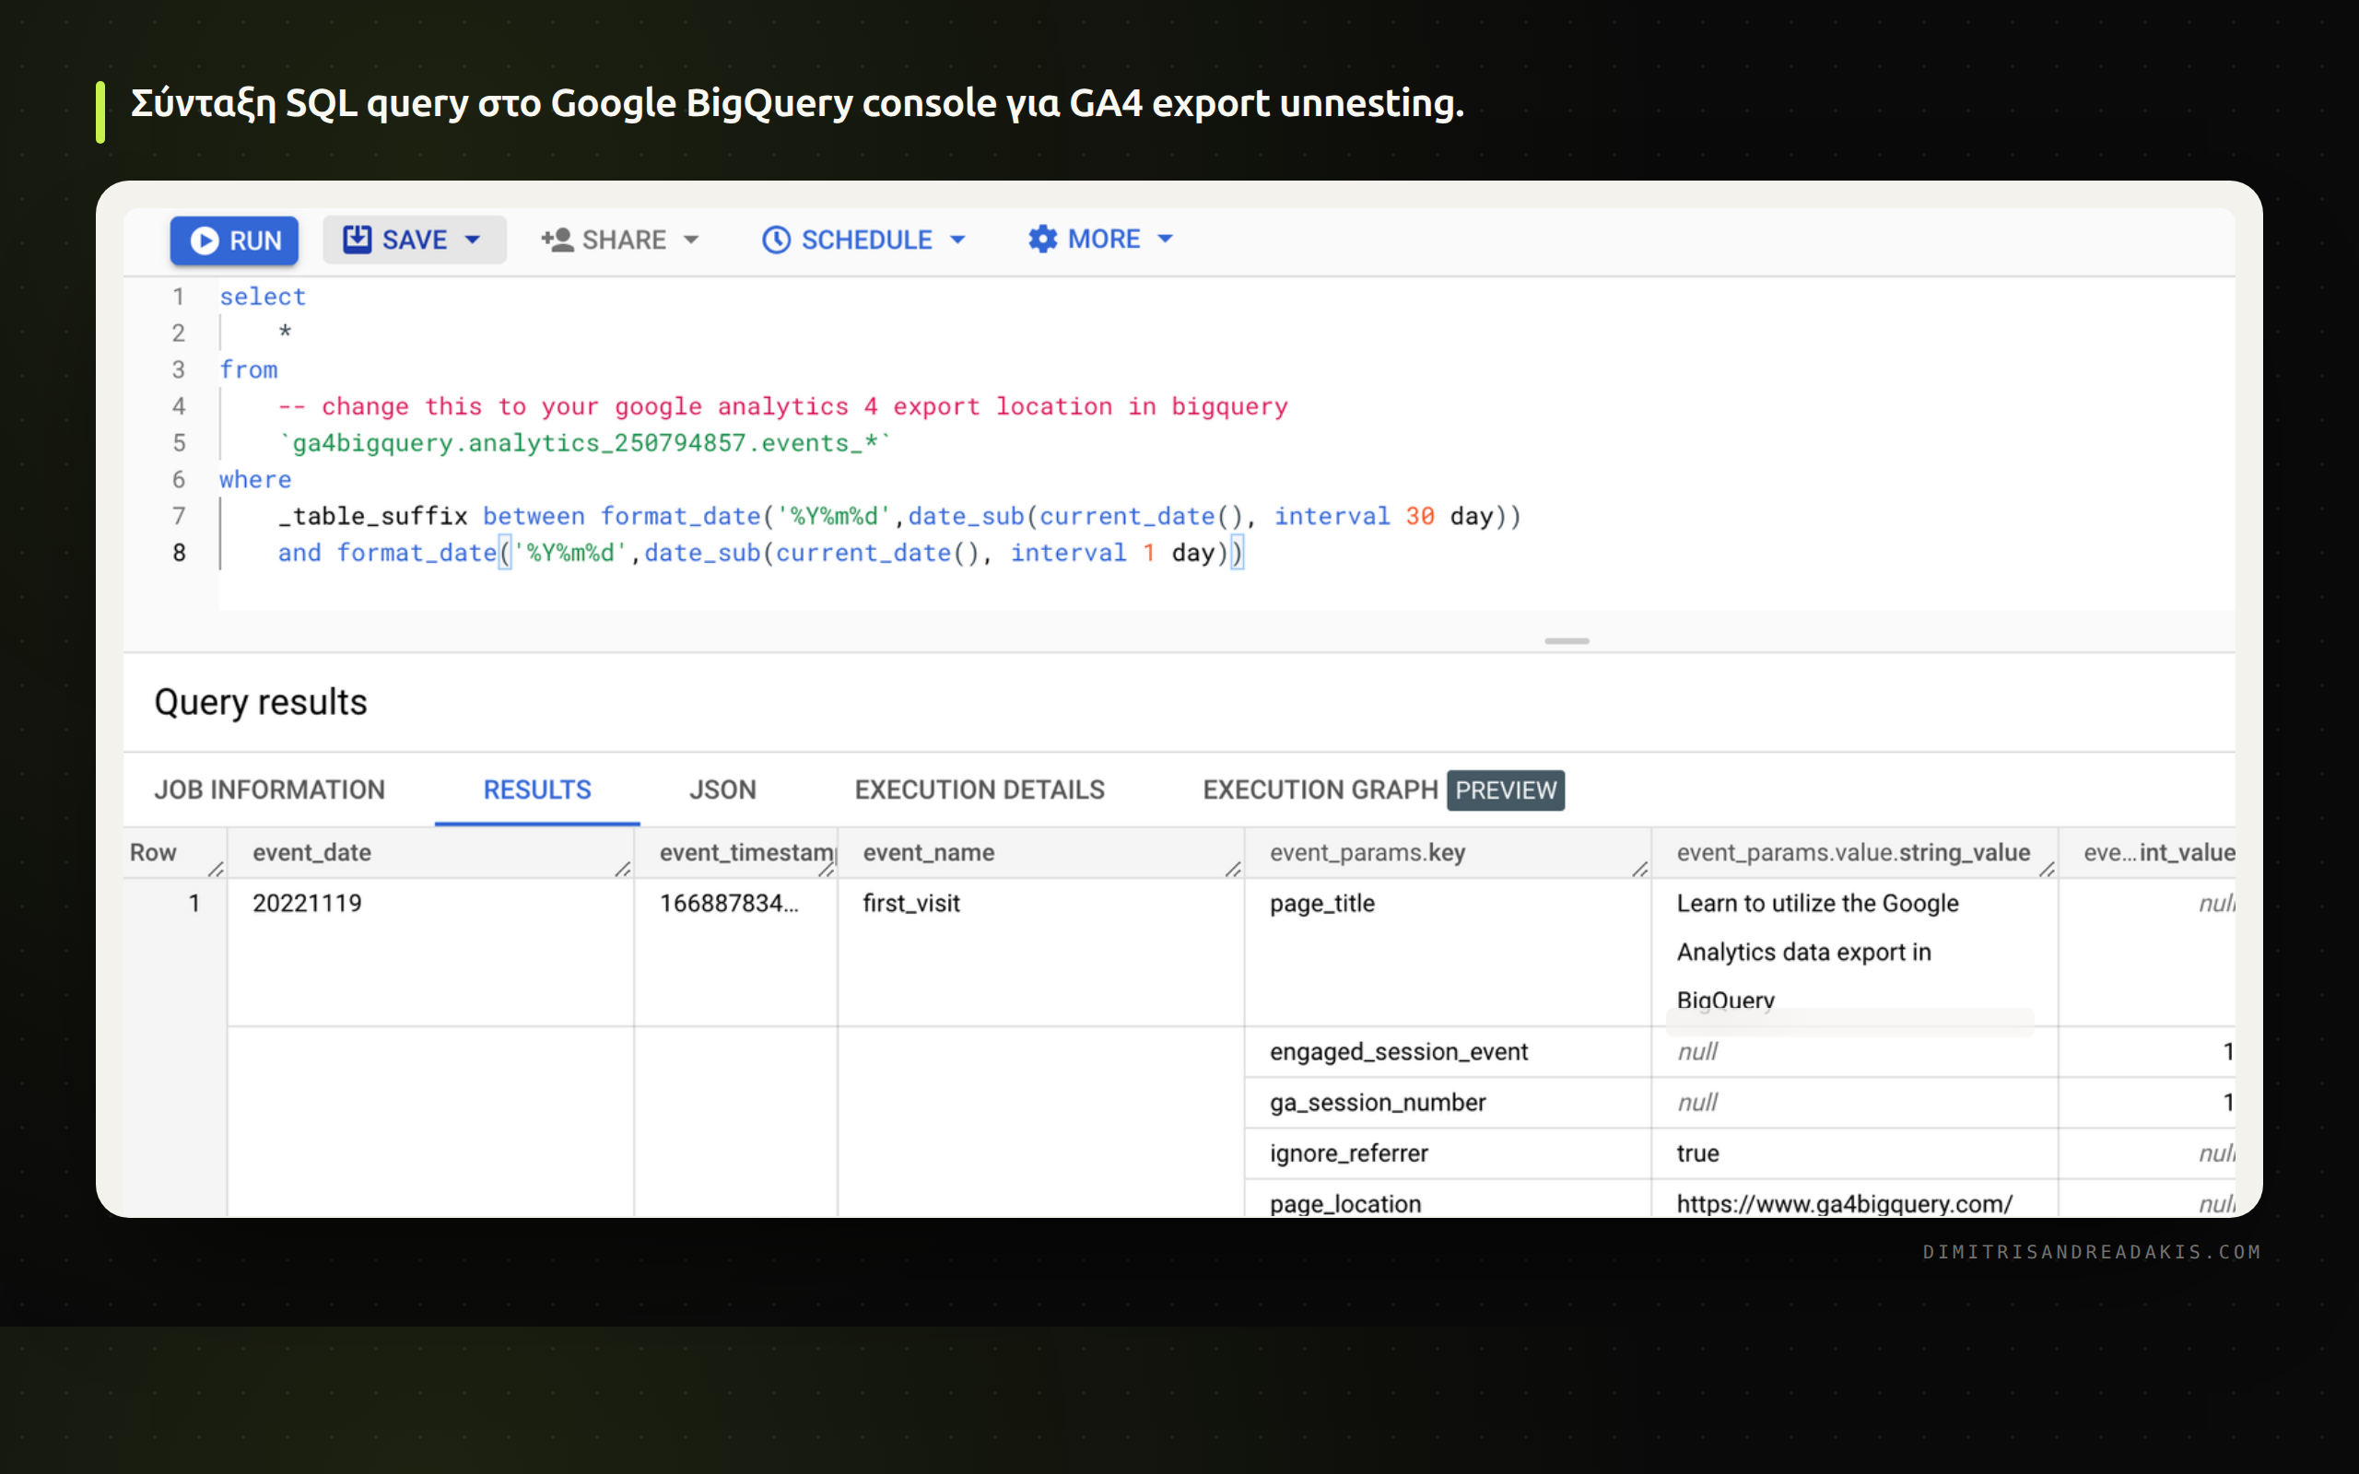Expand the SCHEDULE dropdown arrow
The height and width of the screenshot is (1474, 2359).
(957, 240)
